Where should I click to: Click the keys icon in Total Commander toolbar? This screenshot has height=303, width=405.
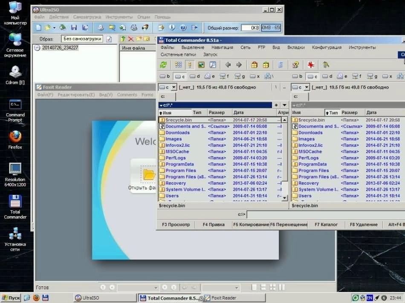pyautogui.click(x=326, y=65)
